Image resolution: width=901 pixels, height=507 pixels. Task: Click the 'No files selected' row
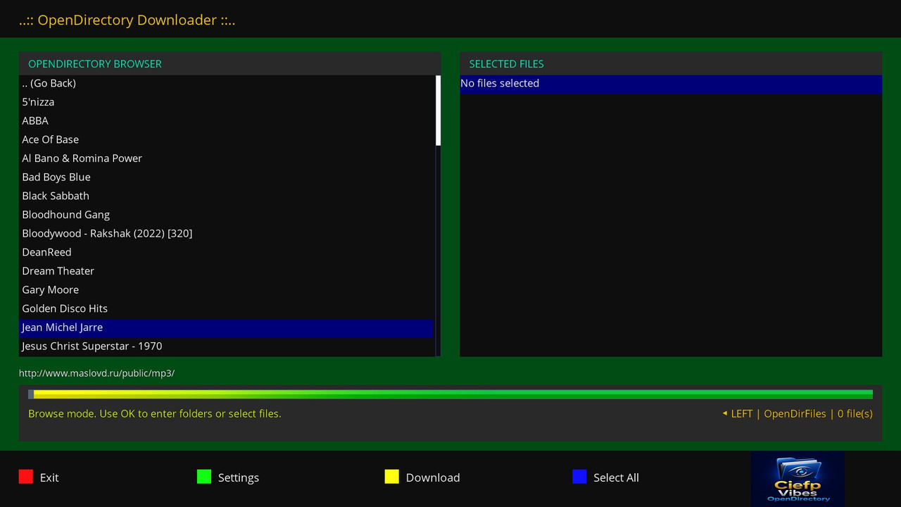click(671, 84)
